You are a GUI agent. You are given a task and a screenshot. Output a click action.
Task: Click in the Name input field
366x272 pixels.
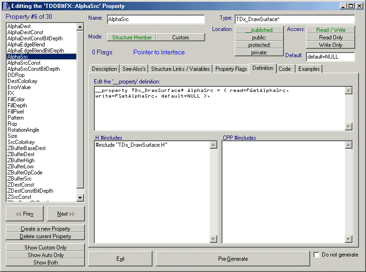[x=155, y=19]
